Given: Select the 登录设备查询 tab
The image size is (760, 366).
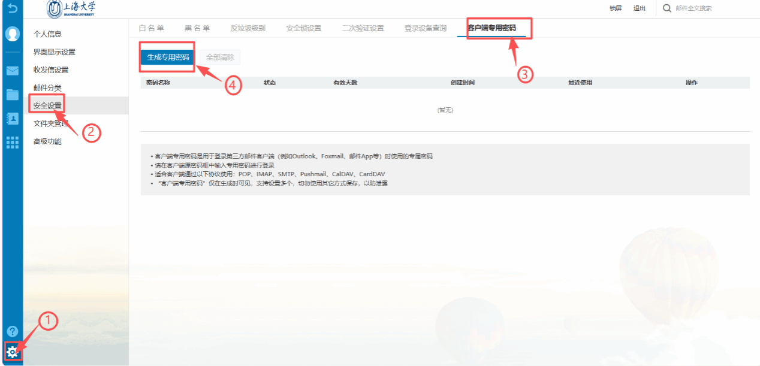Looking at the screenshot, I should click(425, 28).
